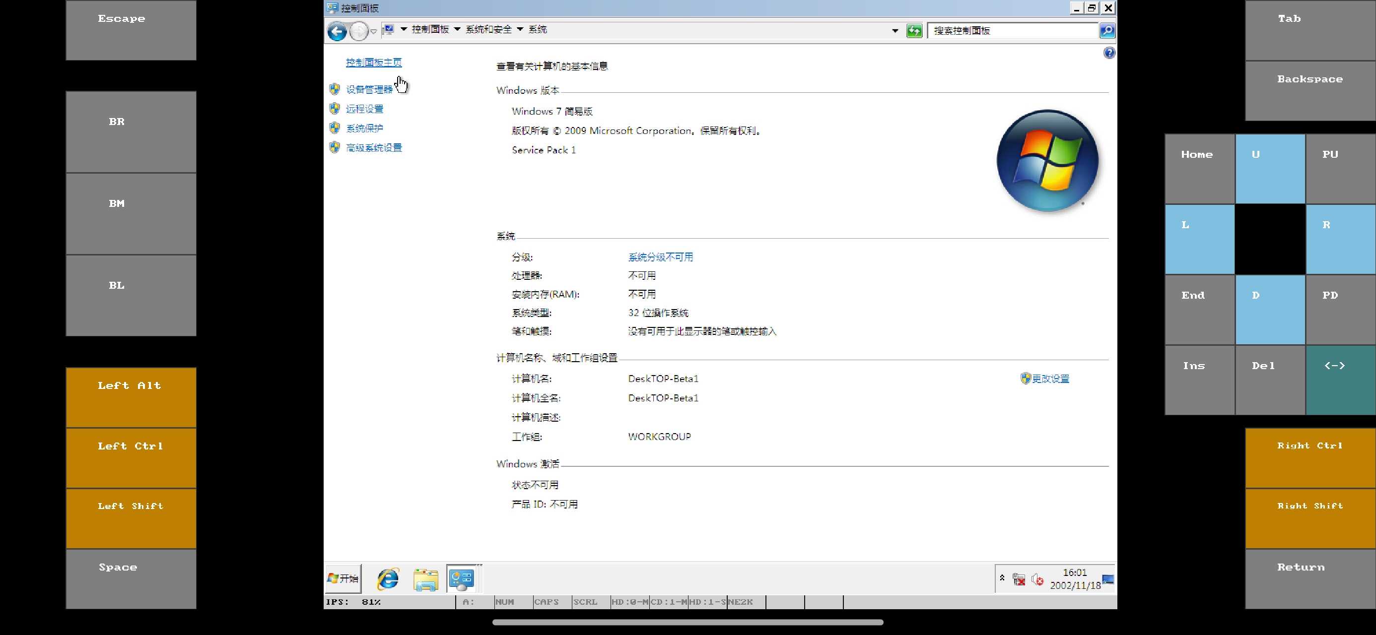
Task: Open the blue help question icon
Action: tap(1109, 53)
